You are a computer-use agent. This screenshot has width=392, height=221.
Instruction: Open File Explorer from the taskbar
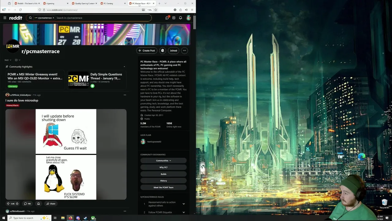(63, 218)
